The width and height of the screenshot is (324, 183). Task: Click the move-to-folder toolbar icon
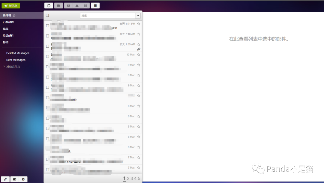58,5
